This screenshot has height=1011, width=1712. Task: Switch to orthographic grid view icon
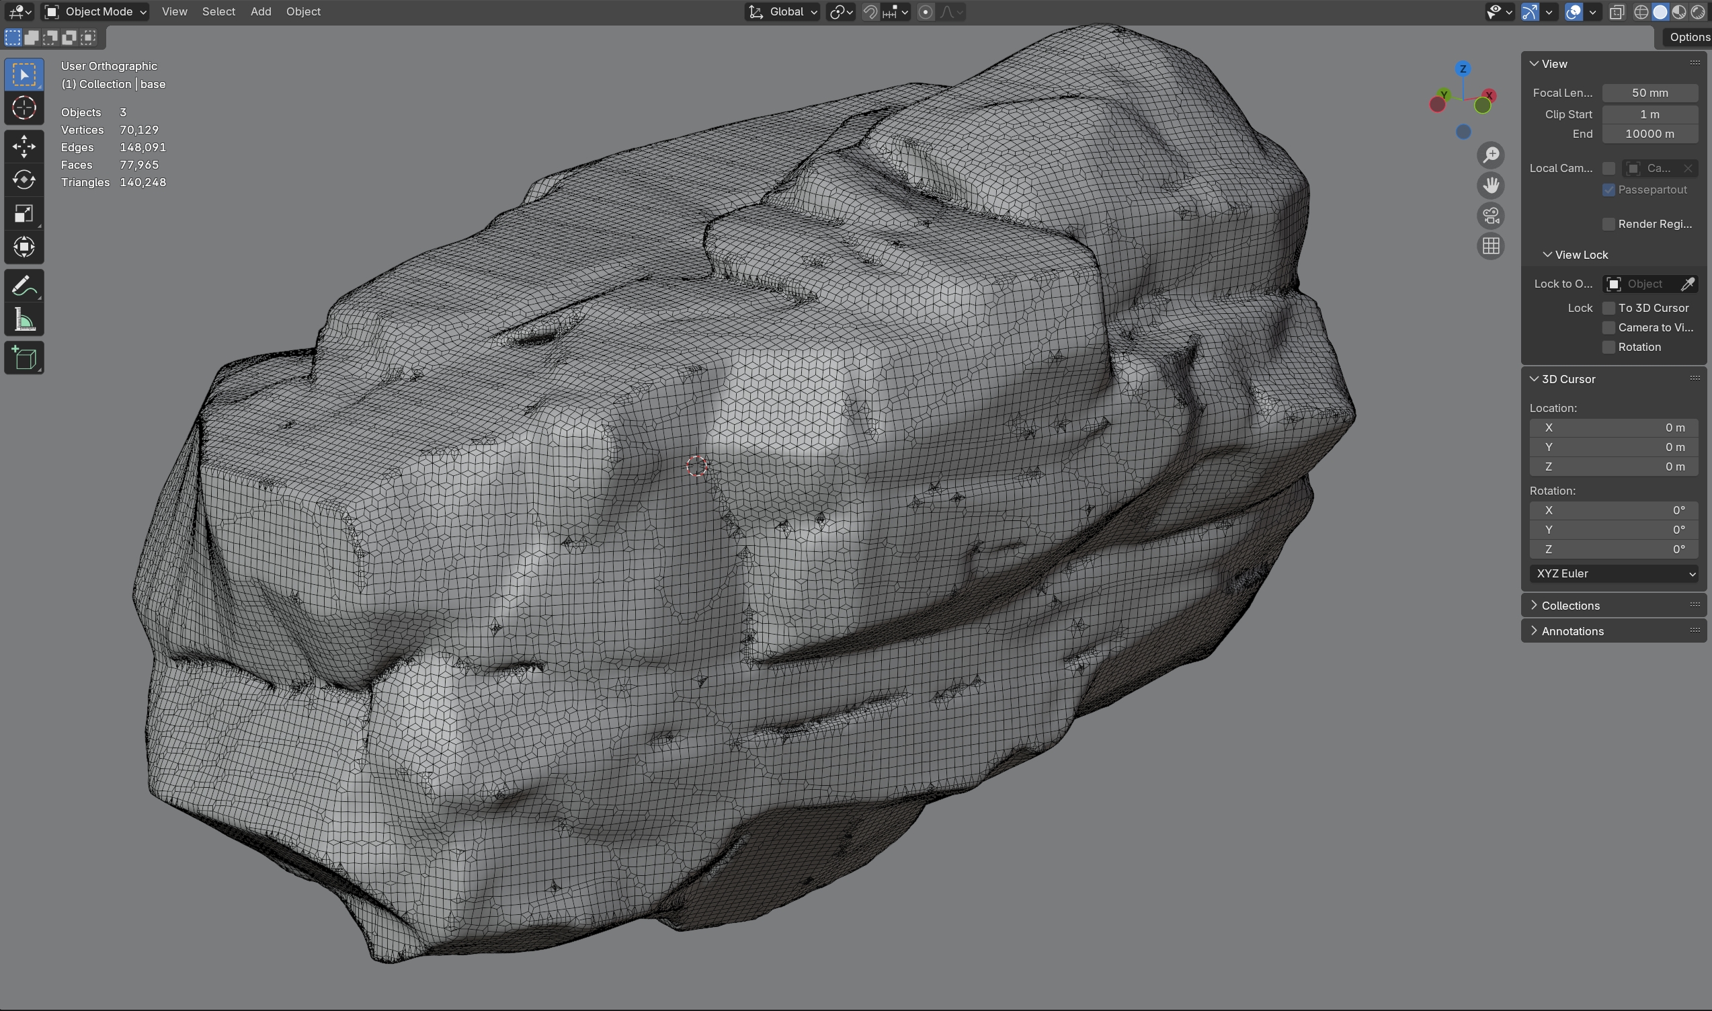[1491, 246]
